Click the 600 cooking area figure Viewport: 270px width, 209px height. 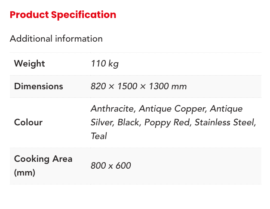pos(123,166)
